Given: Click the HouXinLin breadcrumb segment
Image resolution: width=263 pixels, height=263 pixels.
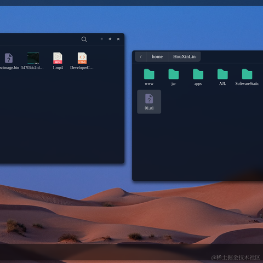Looking at the screenshot, I should 184,56.
